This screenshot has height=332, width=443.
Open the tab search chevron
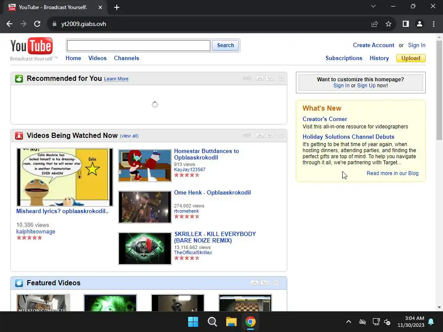pos(373,6)
